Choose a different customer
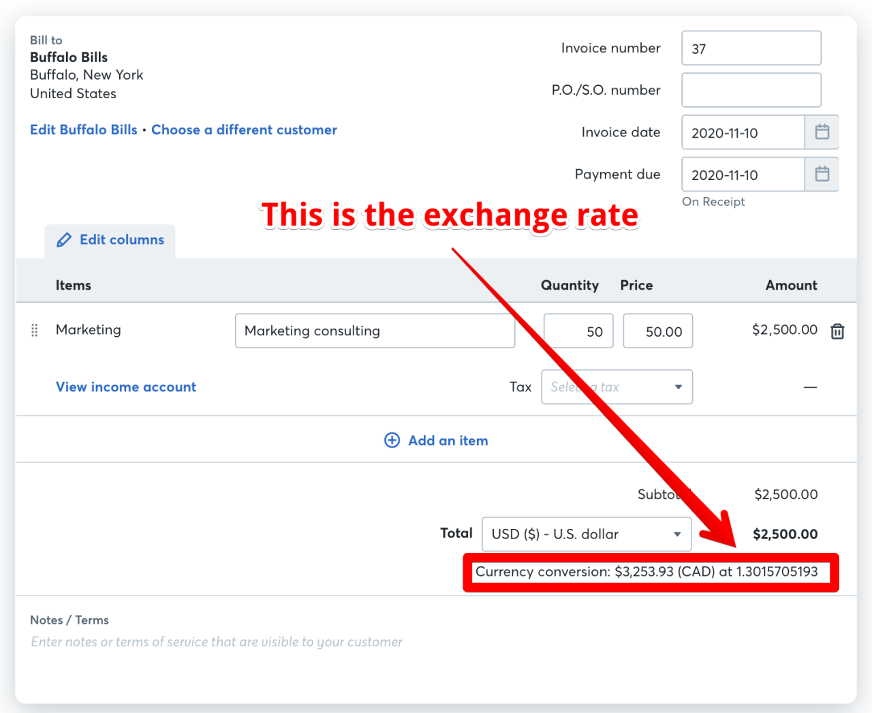The width and height of the screenshot is (872, 713). point(244,130)
